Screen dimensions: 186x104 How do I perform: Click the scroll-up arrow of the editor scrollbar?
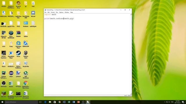(x=131, y=14)
